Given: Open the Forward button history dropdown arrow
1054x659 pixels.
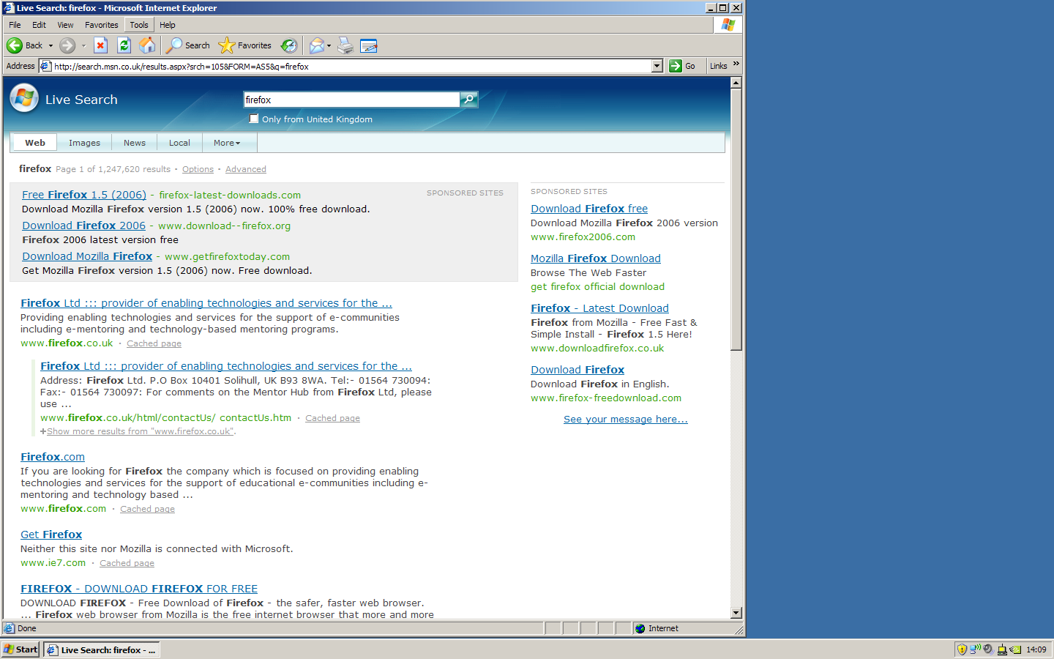Looking at the screenshot, I should click(x=83, y=45).
